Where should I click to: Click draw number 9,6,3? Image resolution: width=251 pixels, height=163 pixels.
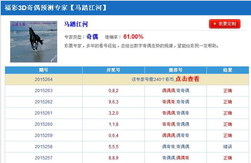113,102
